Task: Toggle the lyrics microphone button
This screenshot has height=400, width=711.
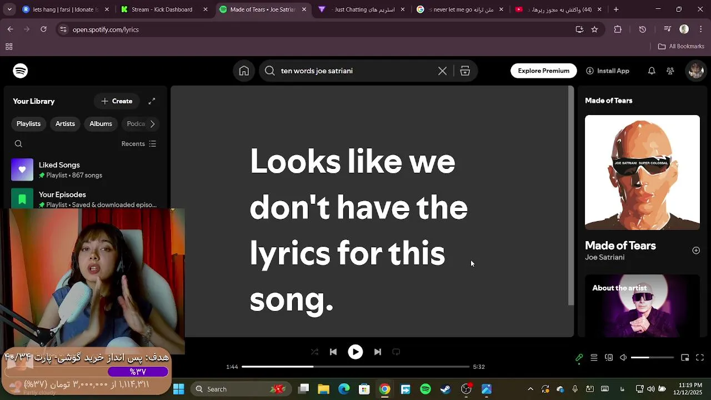Action: tap(579, 358)
